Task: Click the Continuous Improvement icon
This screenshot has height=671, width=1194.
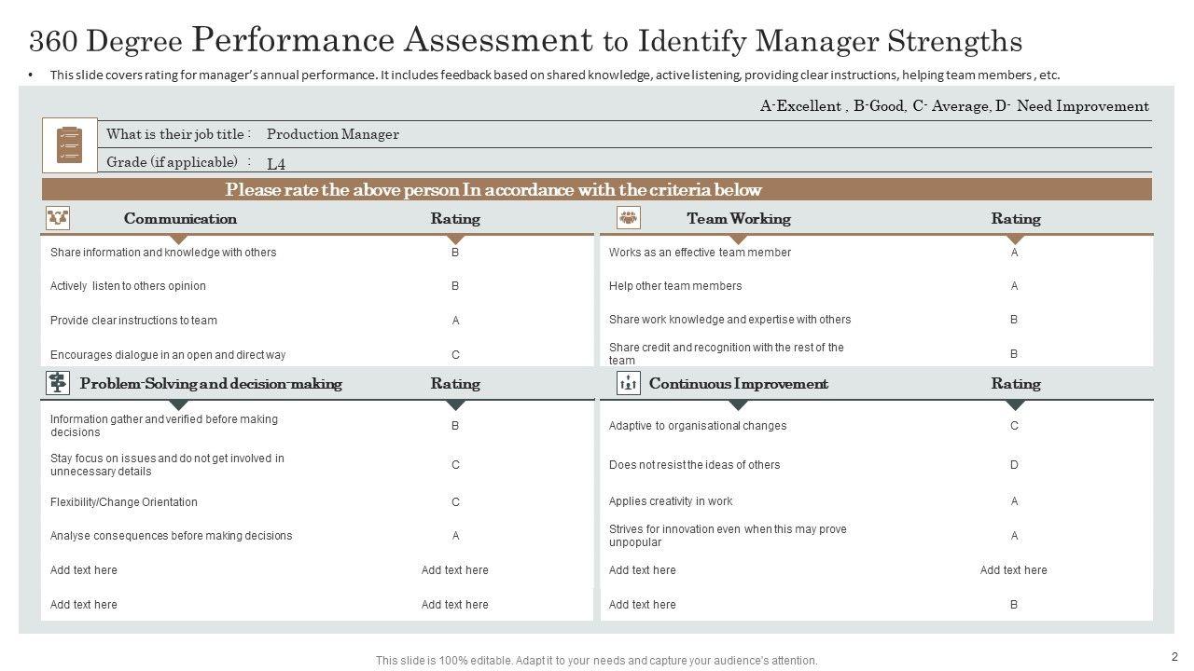Action: tap(629, 383)
